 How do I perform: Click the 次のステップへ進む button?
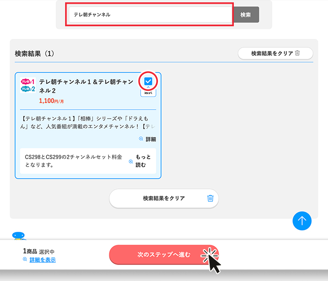coord(164,255)
